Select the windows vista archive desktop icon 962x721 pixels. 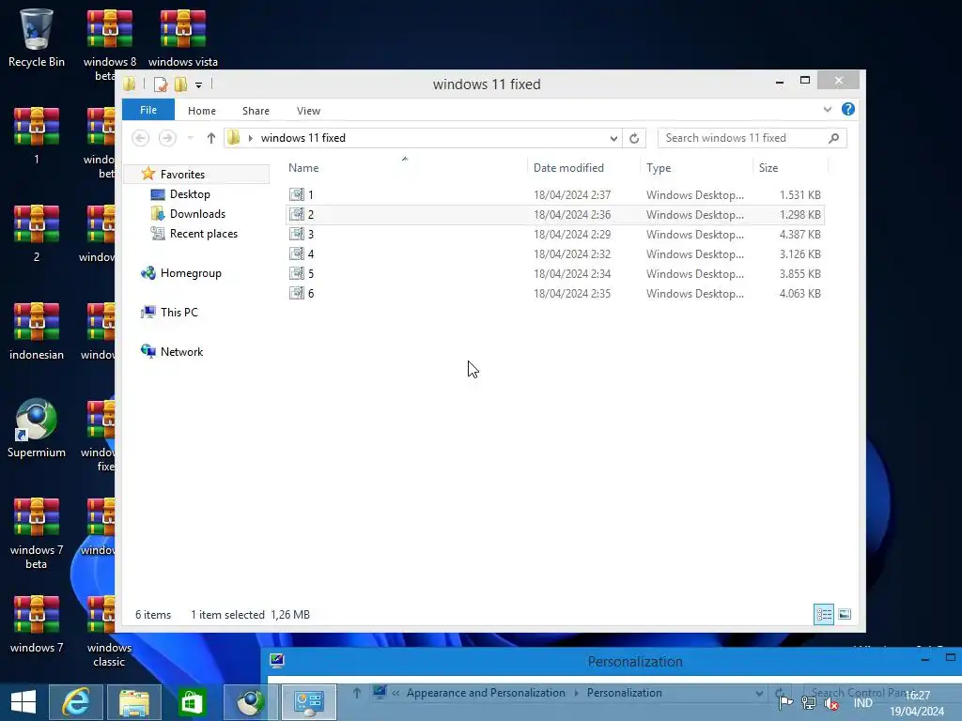(183, 38)
